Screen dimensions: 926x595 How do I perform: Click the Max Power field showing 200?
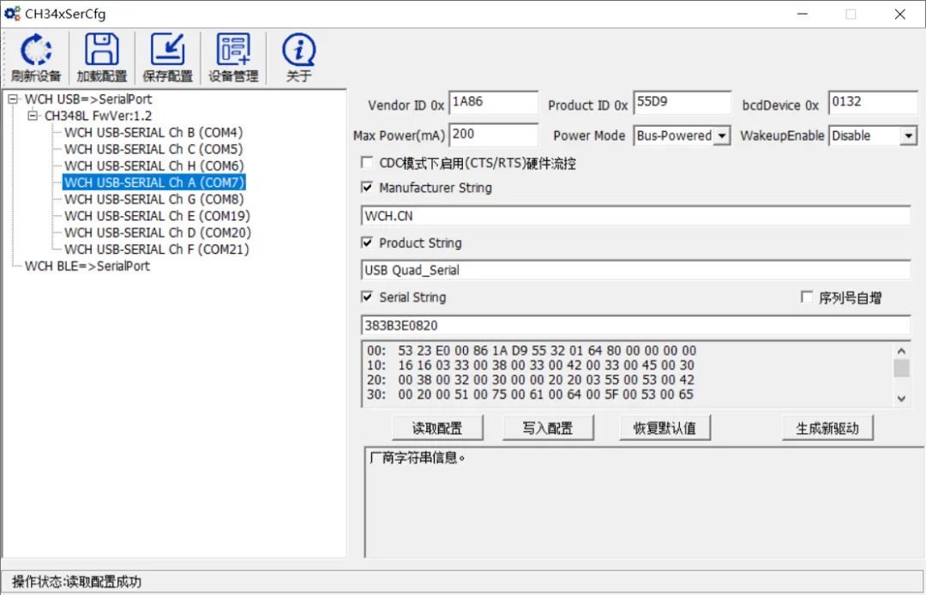coord(493,135)
